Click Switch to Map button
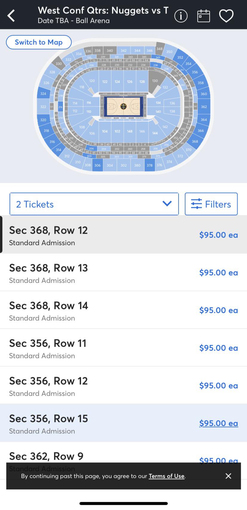Screen dimensions: 247x510 (39, 42)
